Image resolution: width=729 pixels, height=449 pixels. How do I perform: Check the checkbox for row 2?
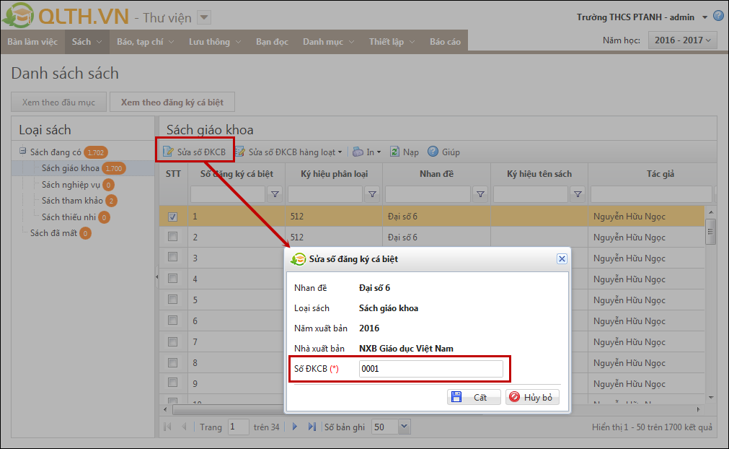[x=172, y=236]
